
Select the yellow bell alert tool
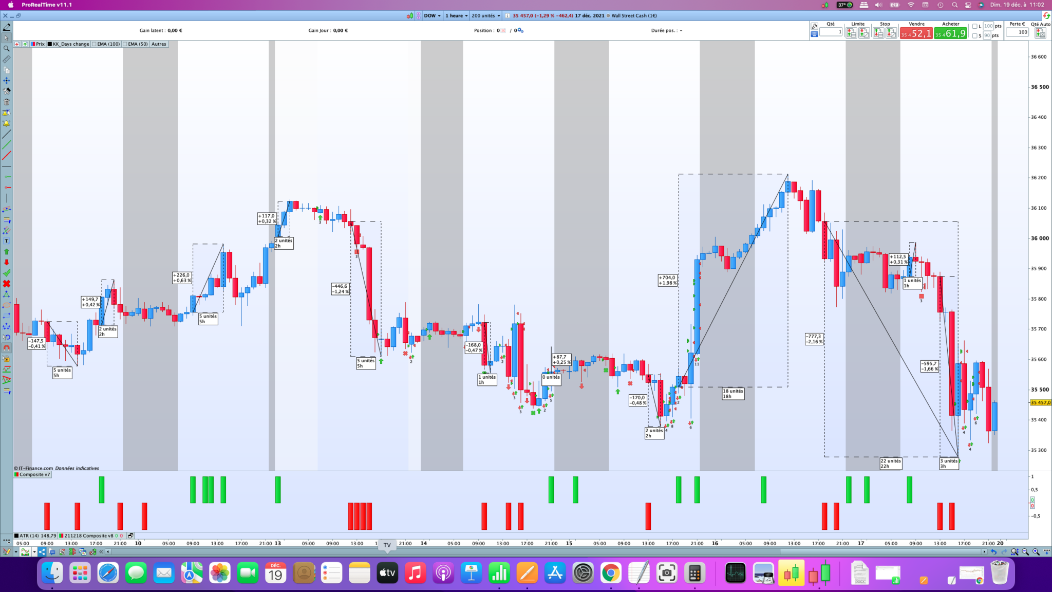tap(7, 123)
